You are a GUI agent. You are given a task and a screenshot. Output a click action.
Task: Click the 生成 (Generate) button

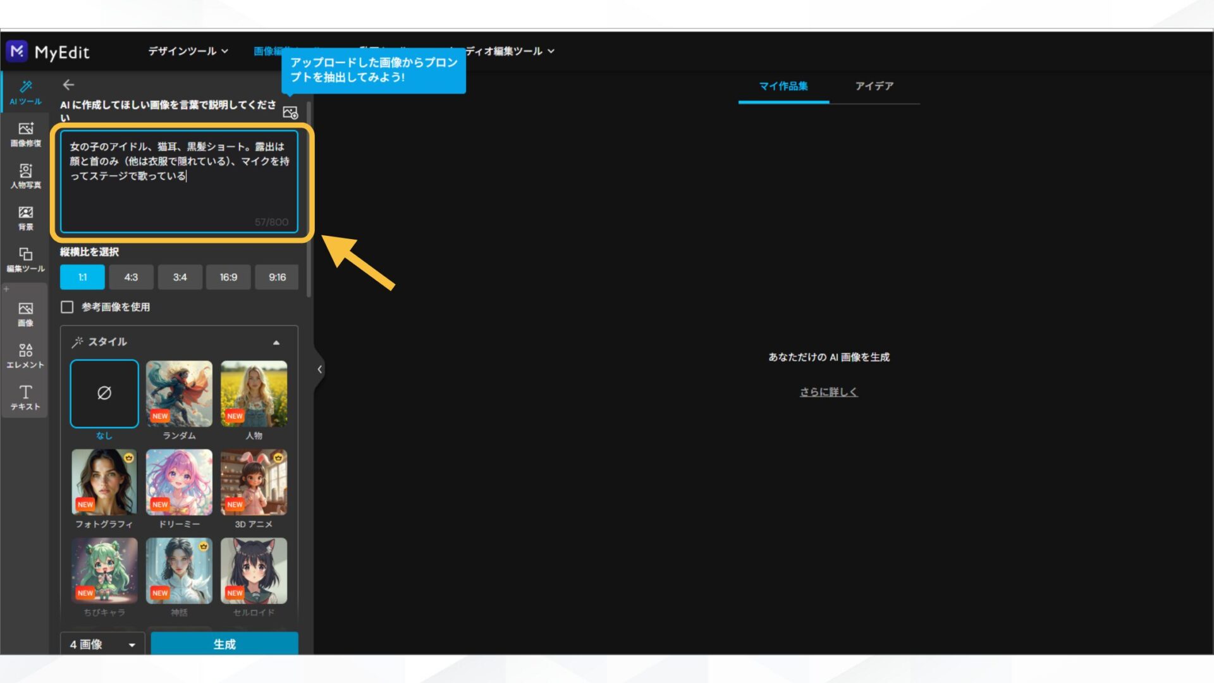coord(224,644)
